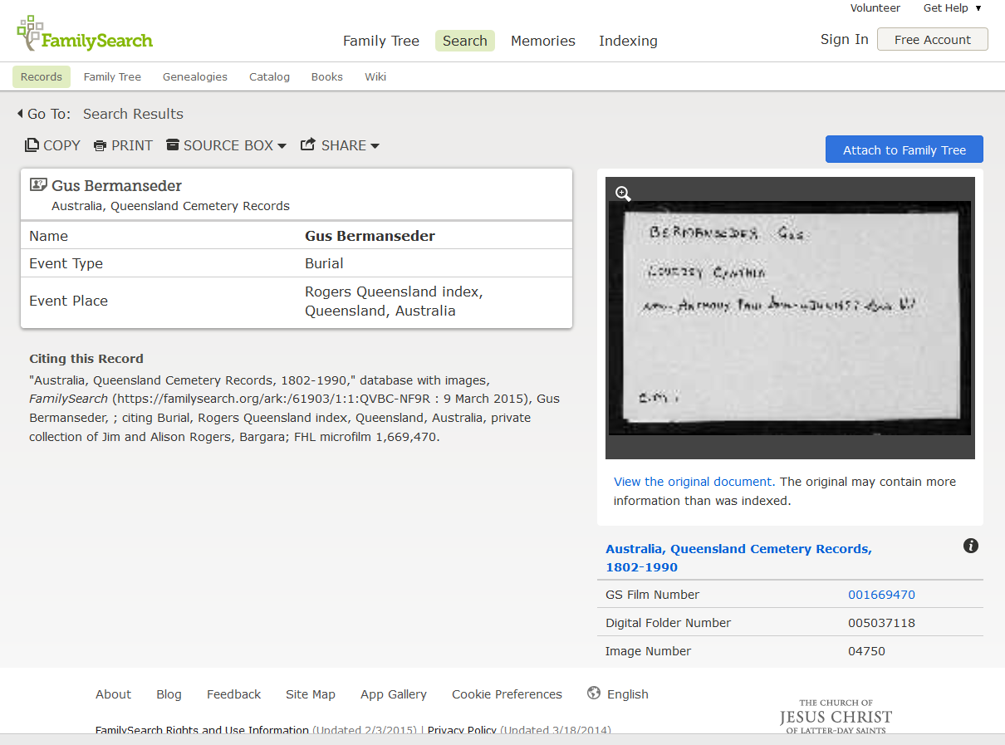Click the Site Map footer link
The height and width of the screenshot is (745, 1005).
pos(311,694)
